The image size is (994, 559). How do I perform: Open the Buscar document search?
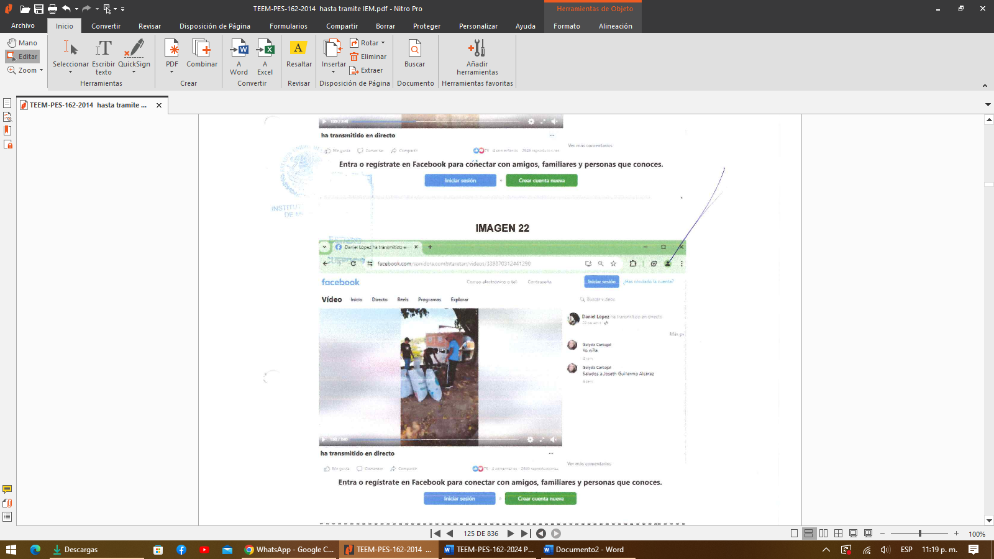coord(415,53)
